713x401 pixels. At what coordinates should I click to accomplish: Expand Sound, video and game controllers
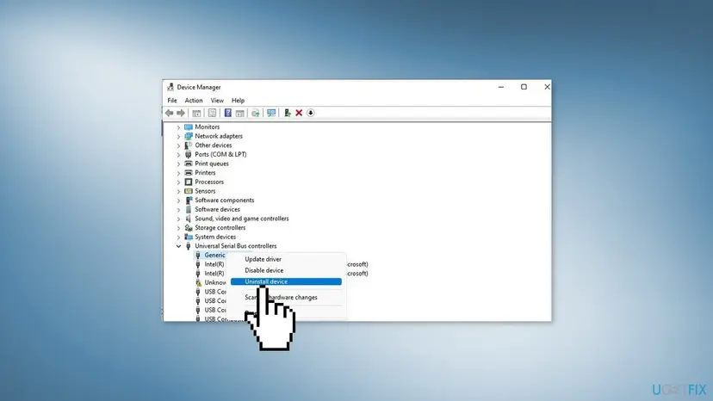179,219
